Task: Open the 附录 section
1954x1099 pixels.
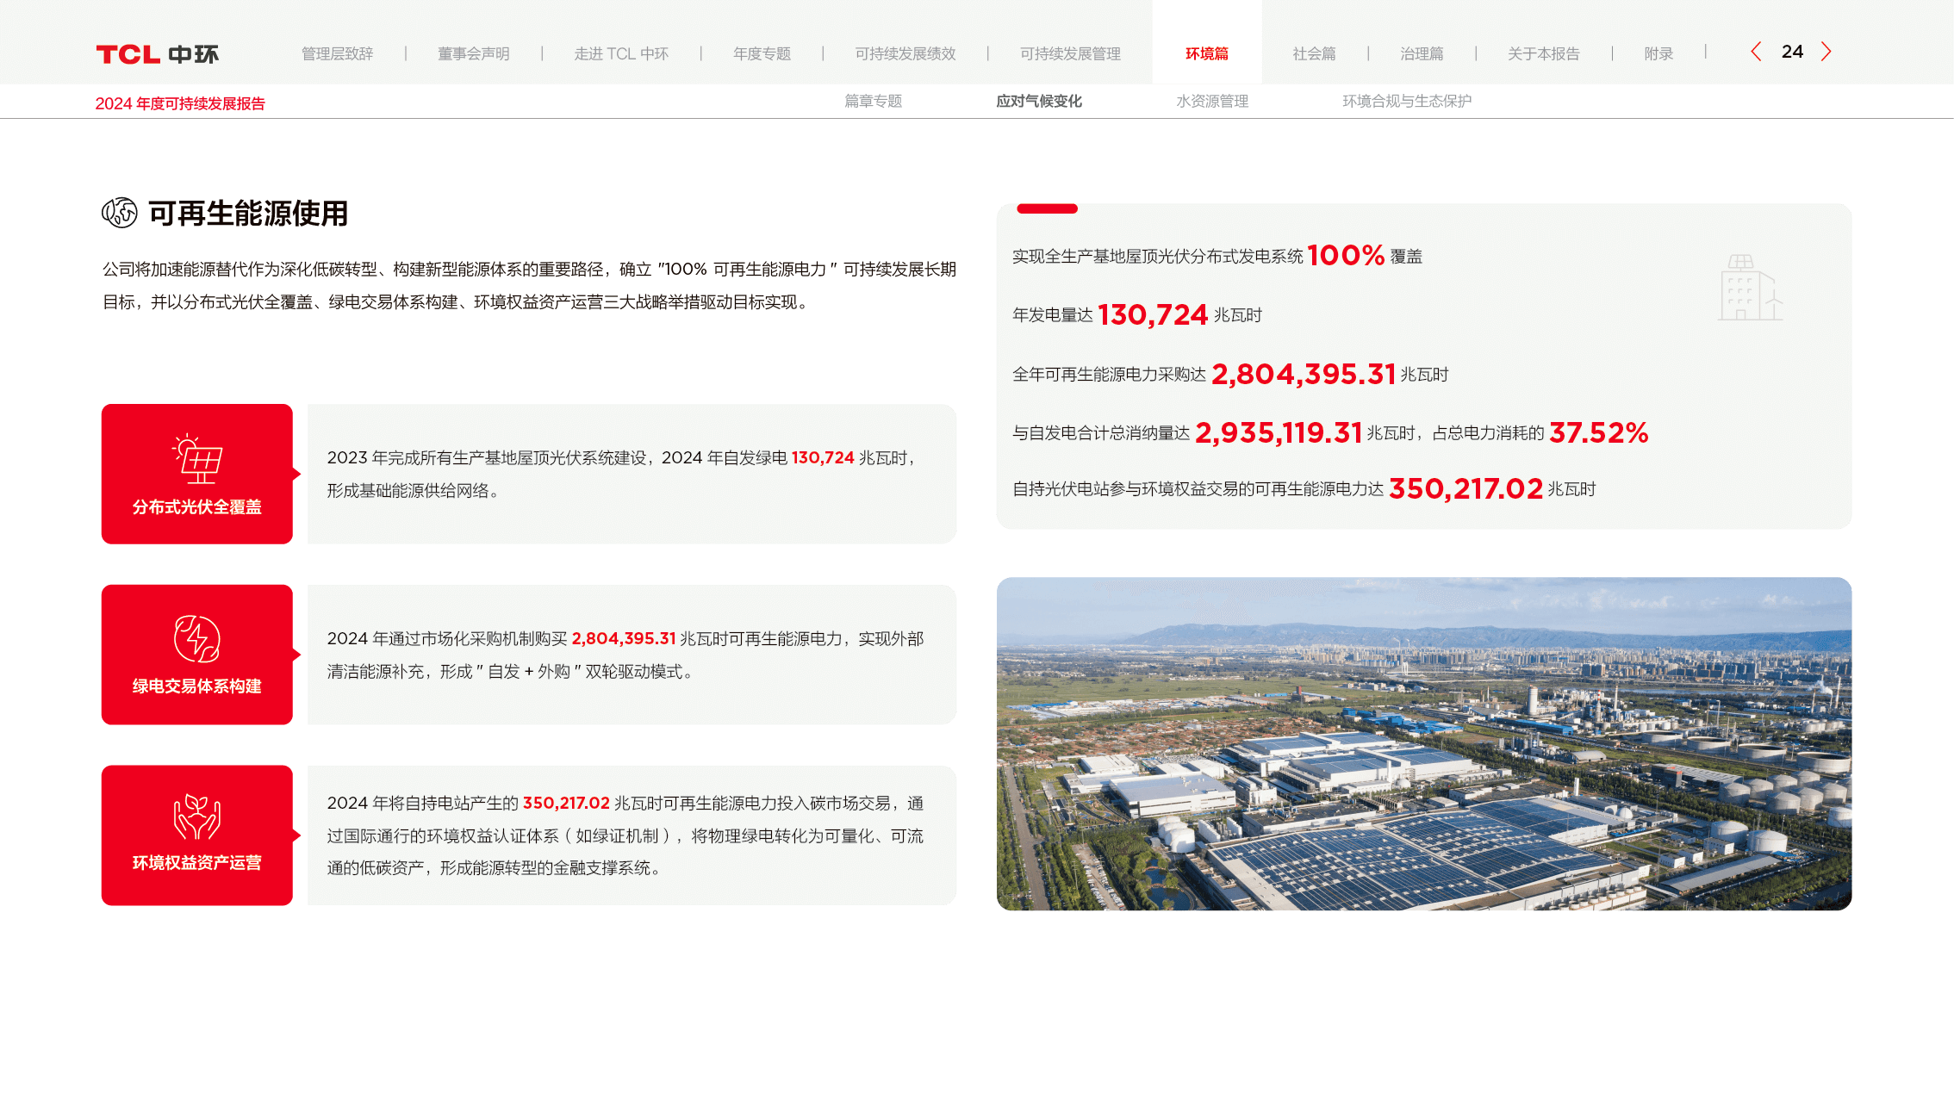Action: point(1658,53)
